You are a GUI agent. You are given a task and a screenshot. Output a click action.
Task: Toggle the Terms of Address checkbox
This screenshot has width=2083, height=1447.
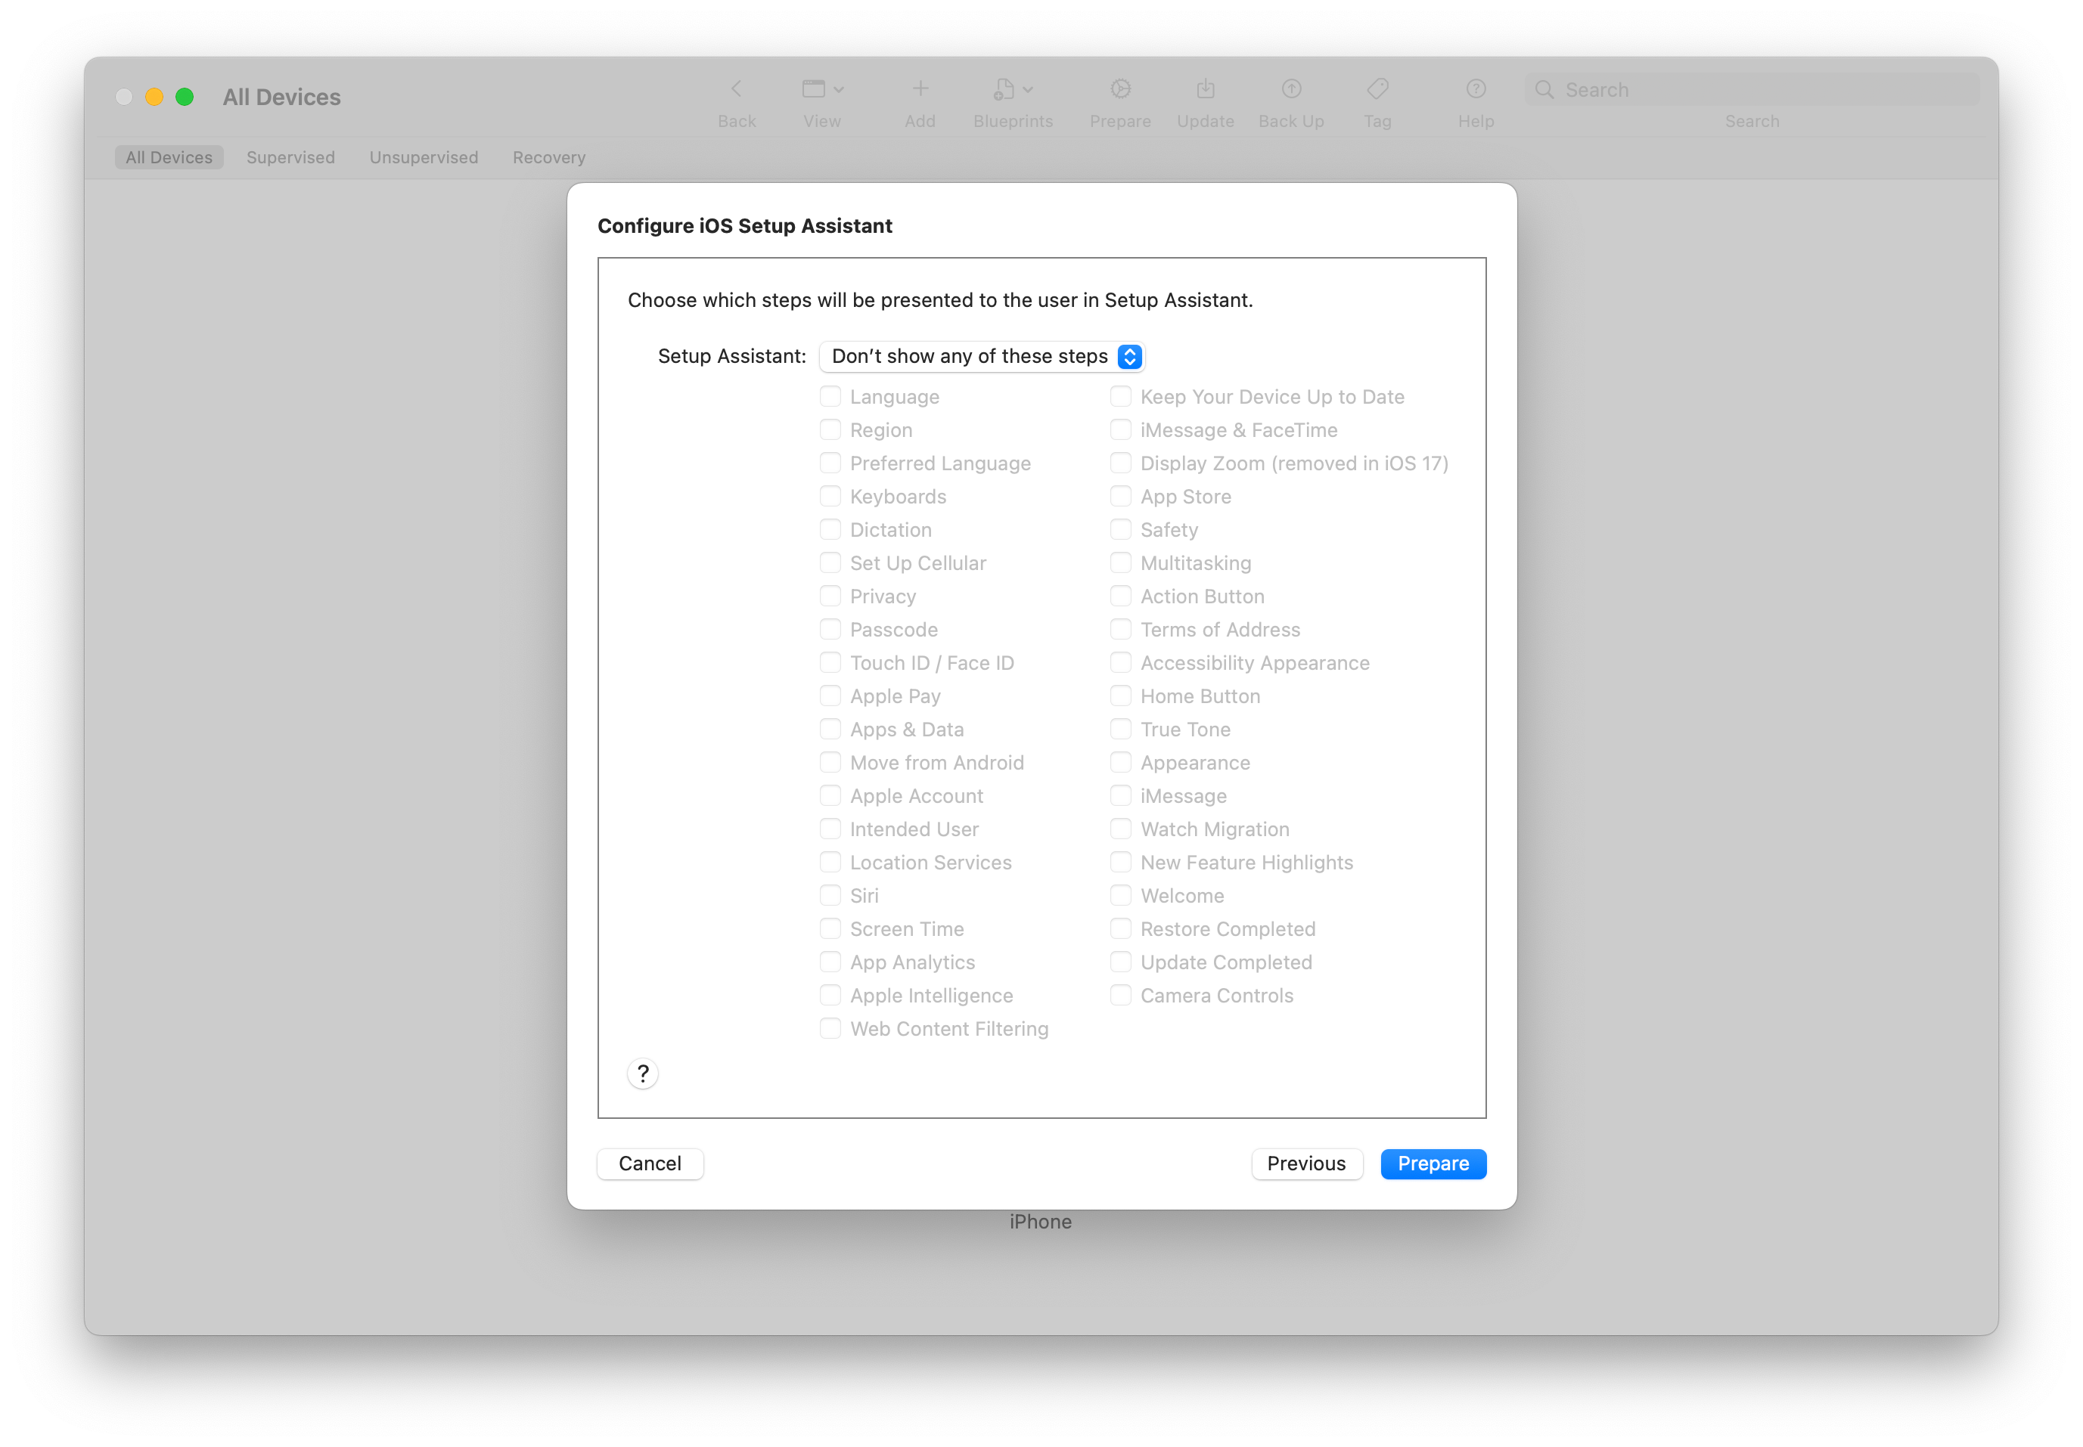[1121, 629]
